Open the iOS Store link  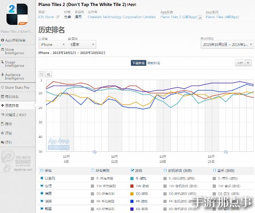pos(46,17)
